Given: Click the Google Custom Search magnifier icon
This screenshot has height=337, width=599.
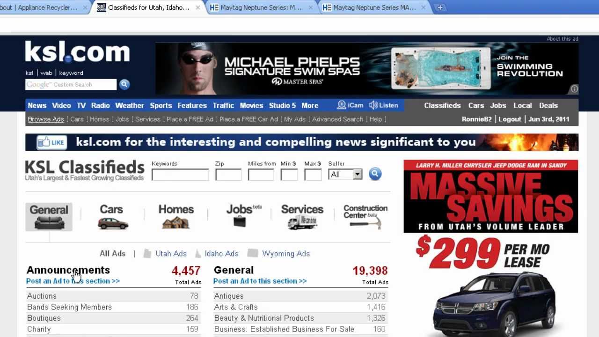Looking at the screenshot, I should pos(124,84).
